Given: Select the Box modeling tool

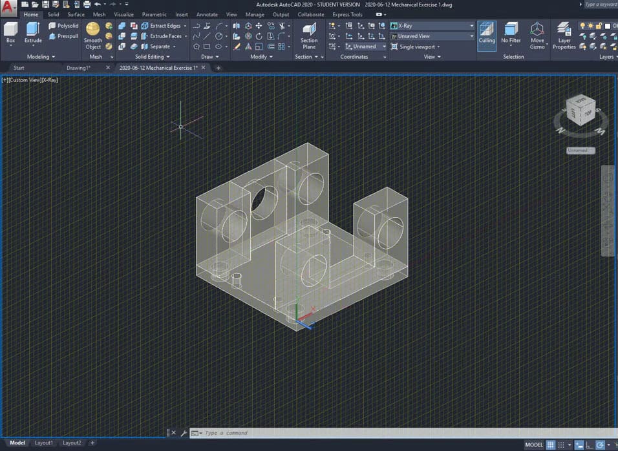Looking at the screenshot, I should (x=10, y=33).
